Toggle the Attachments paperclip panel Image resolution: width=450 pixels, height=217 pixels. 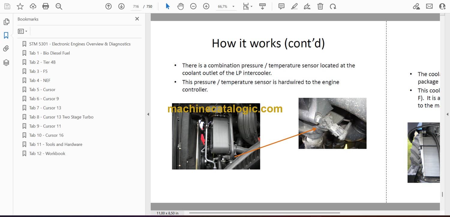coord(6,49)
